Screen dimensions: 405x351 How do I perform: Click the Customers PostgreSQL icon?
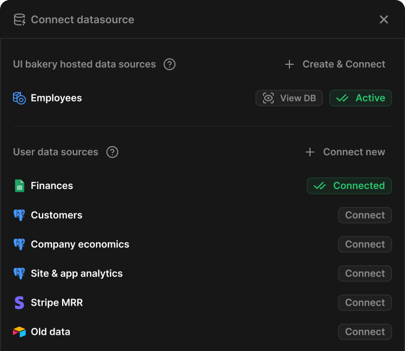19,215
